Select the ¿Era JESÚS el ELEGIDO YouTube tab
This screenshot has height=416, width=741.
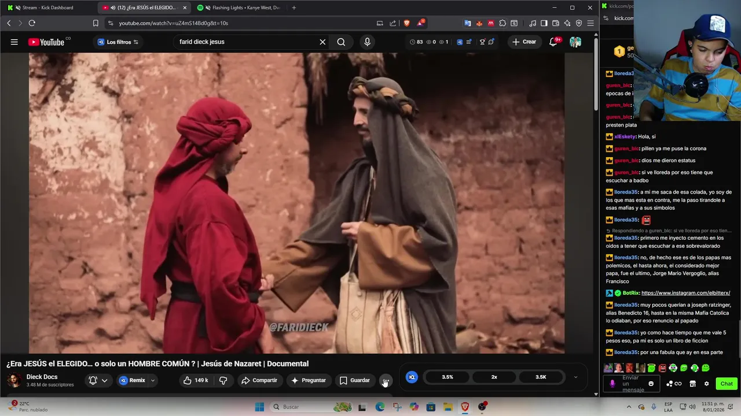coord(145,8)
